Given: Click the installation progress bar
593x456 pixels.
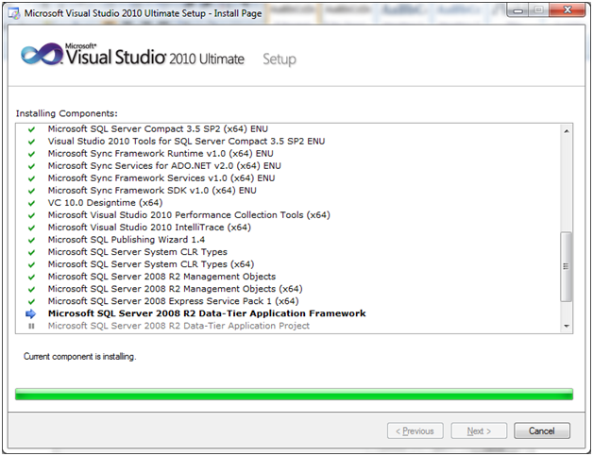Looking at the screenshot, I should point(294,394).
